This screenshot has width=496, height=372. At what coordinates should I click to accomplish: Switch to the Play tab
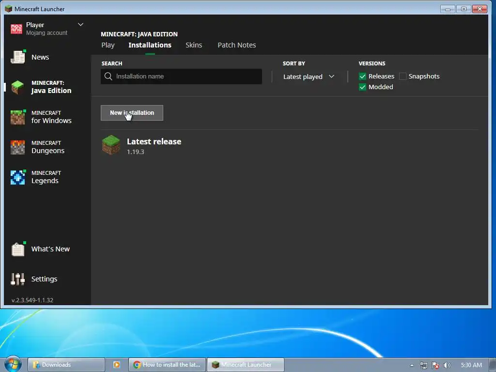(x=108, y=45)
